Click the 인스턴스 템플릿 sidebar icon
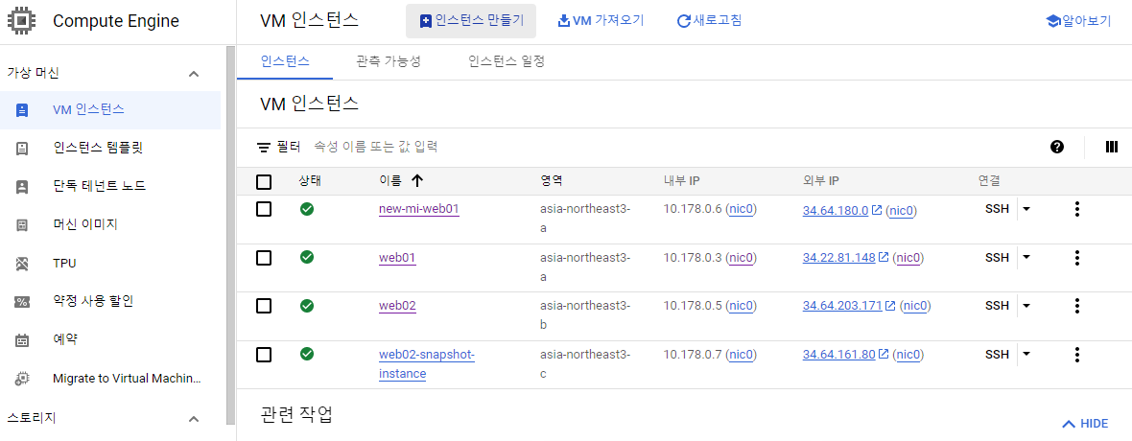The width and height of the screenshot is (1132, 441). [22, 148]
